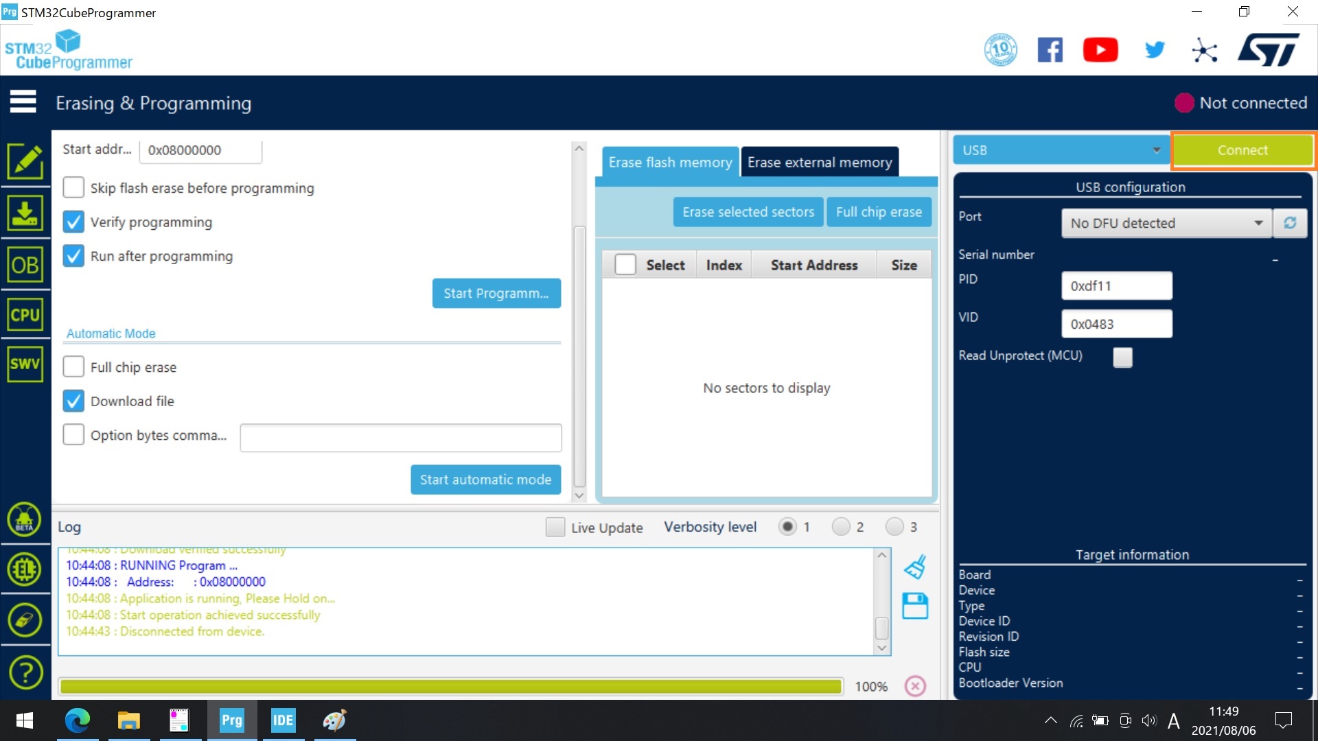Check Read Unprotect (MCU) box
The height and width of the screenshot is (741, 1318).
pyautogui.click(x=1123, y=357)
